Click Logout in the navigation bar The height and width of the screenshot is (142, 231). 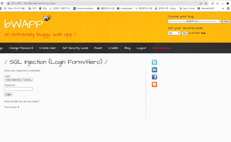tap(141, 48)
